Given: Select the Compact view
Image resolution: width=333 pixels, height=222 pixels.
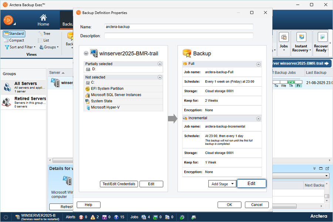Looking at the screenshot, I should pos(14,40).
